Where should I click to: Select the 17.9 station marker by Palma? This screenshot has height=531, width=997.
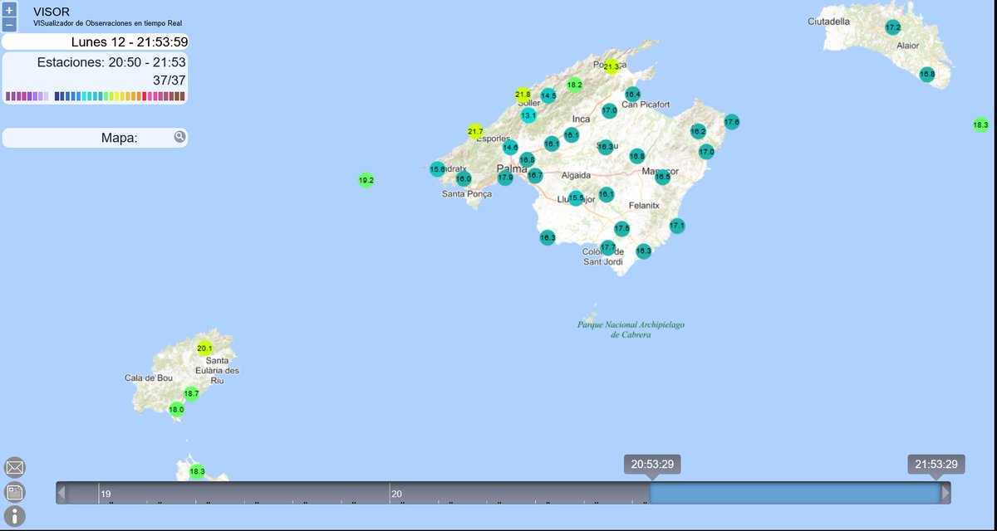pos(505,178)
